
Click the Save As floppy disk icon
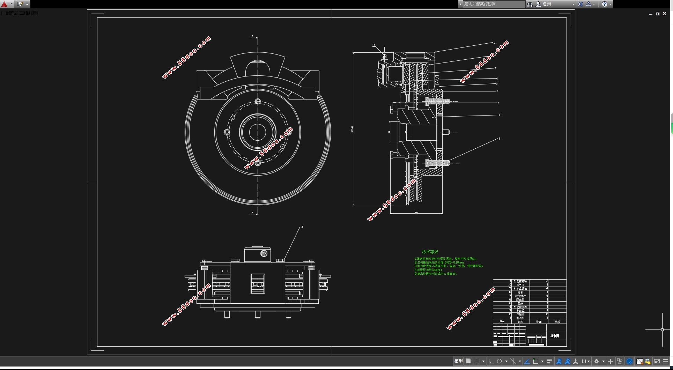tap(20, 4)
